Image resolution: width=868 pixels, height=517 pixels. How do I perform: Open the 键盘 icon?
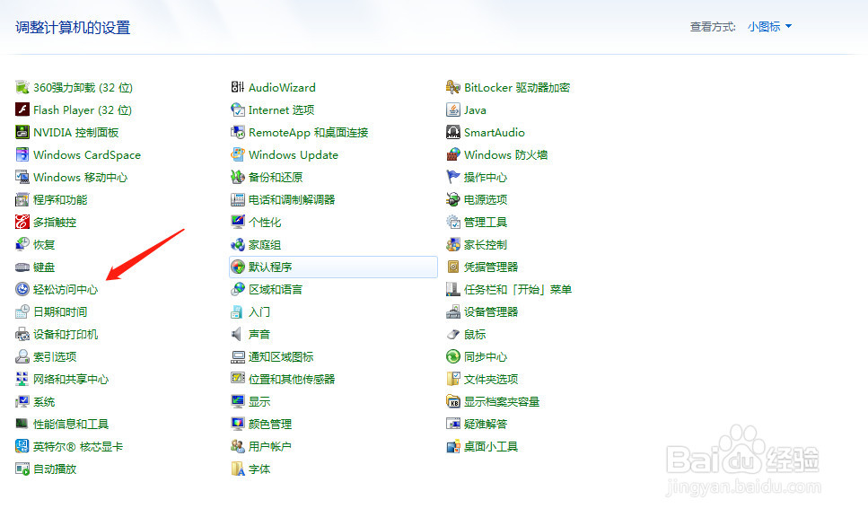[22, 267]
